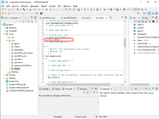
Task: Click the hammer Build project icon
Action: click(x=24, y=9)
